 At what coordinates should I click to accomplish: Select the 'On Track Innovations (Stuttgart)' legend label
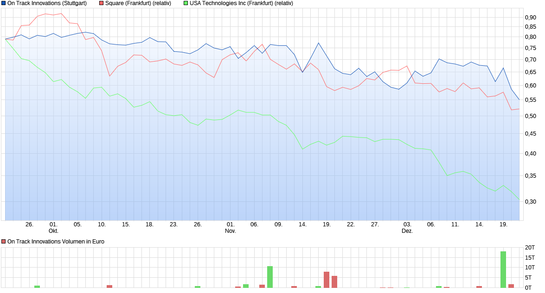click(47, 3)
